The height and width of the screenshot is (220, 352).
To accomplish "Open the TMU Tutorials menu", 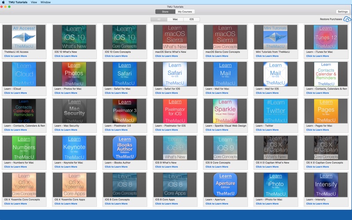I will [x=18, y=2].
